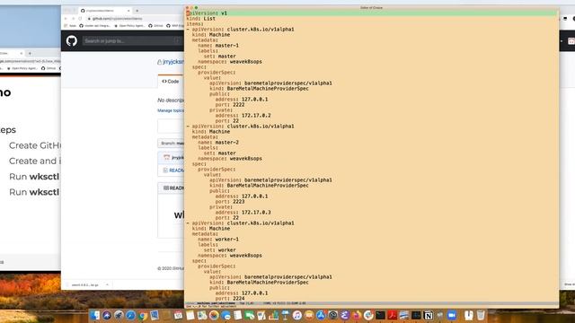Click the GitHub address bar URL
Screen dimensions: 575x323
pyautogui.click(x=117, y=18)
